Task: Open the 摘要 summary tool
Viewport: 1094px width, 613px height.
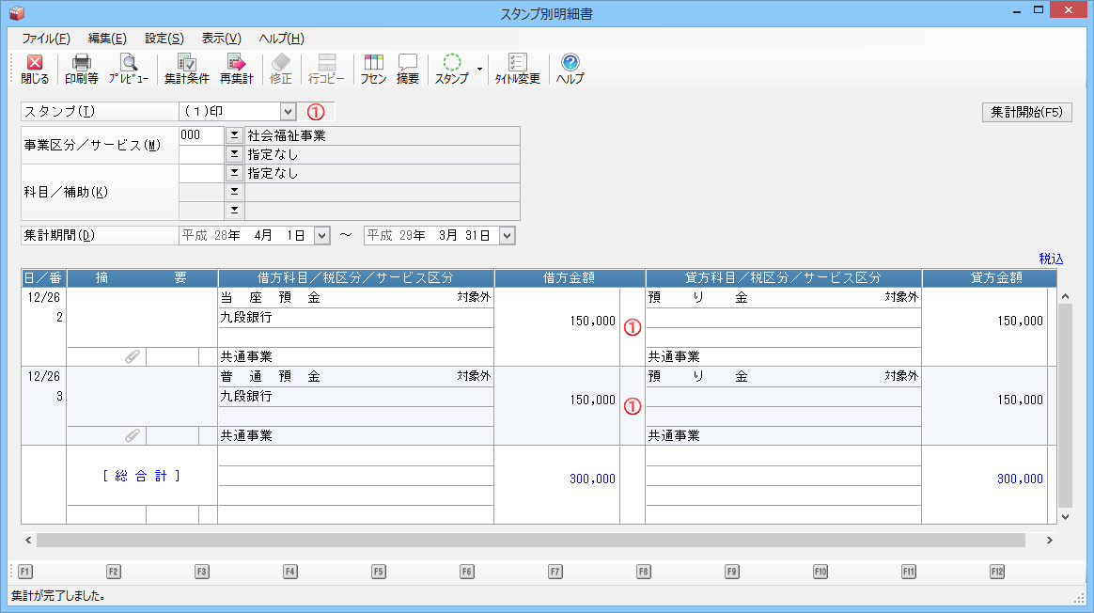Action: pyautogui.click(x=407, y=70)
